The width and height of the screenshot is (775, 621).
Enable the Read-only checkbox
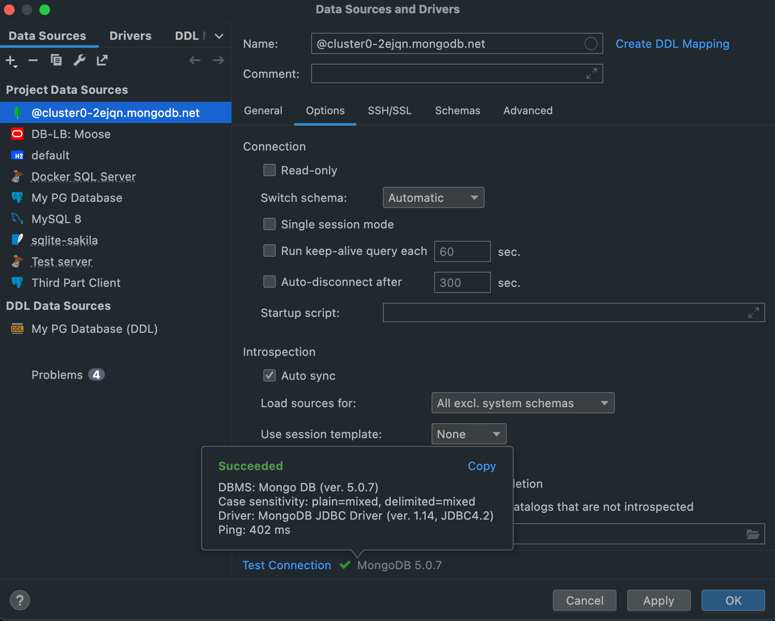coord(270,170)
